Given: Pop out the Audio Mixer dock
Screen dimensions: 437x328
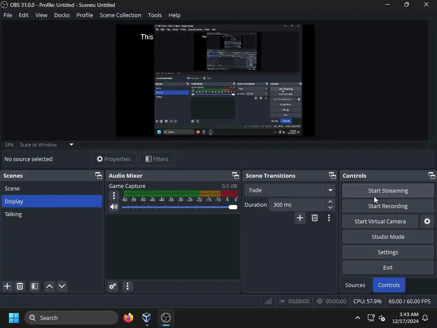Looking at the screenshot, I should point(236,176).
